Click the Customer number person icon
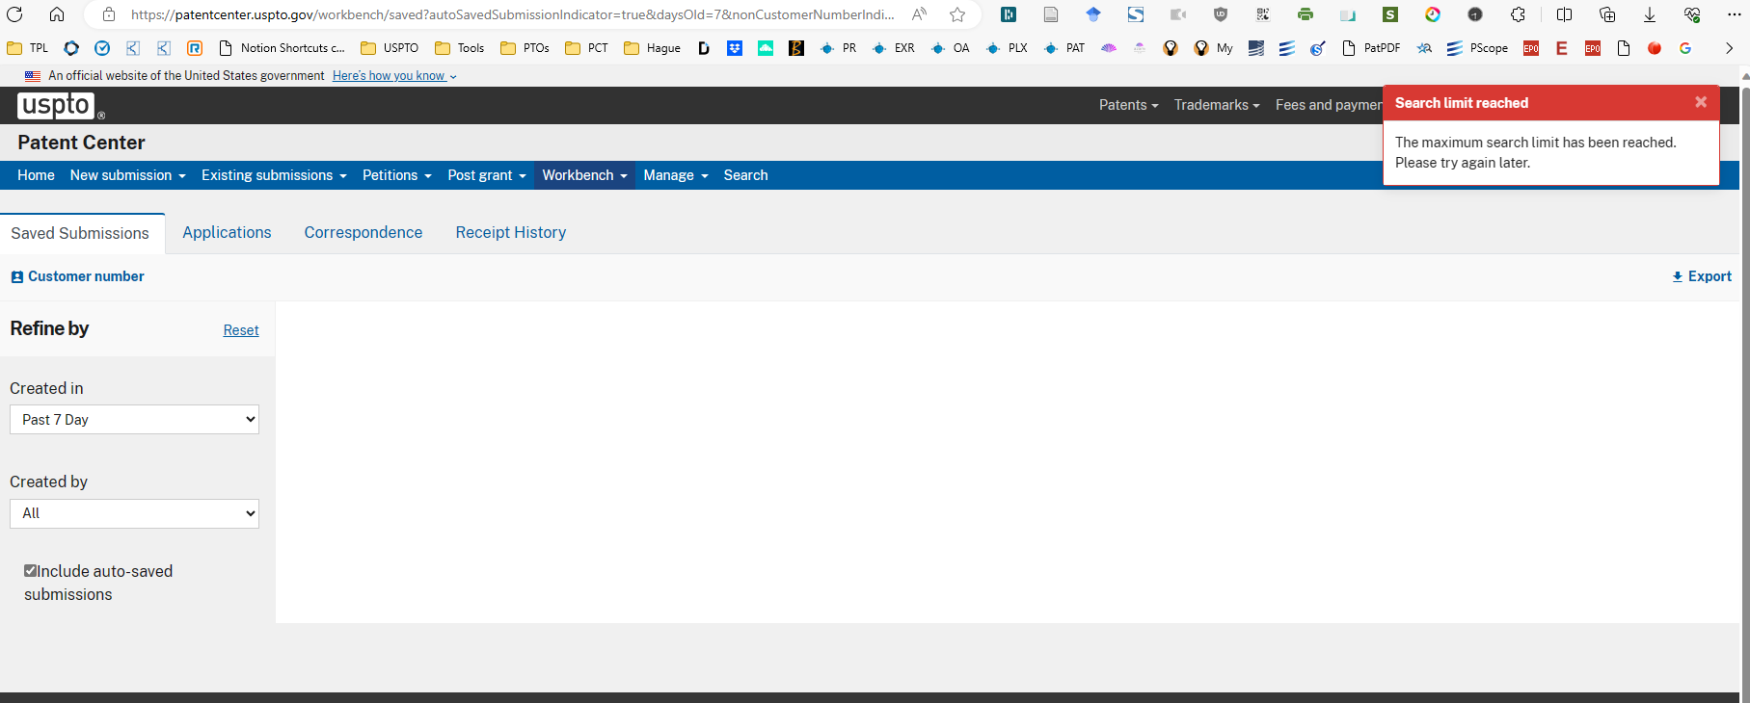 tap(16, 277)
